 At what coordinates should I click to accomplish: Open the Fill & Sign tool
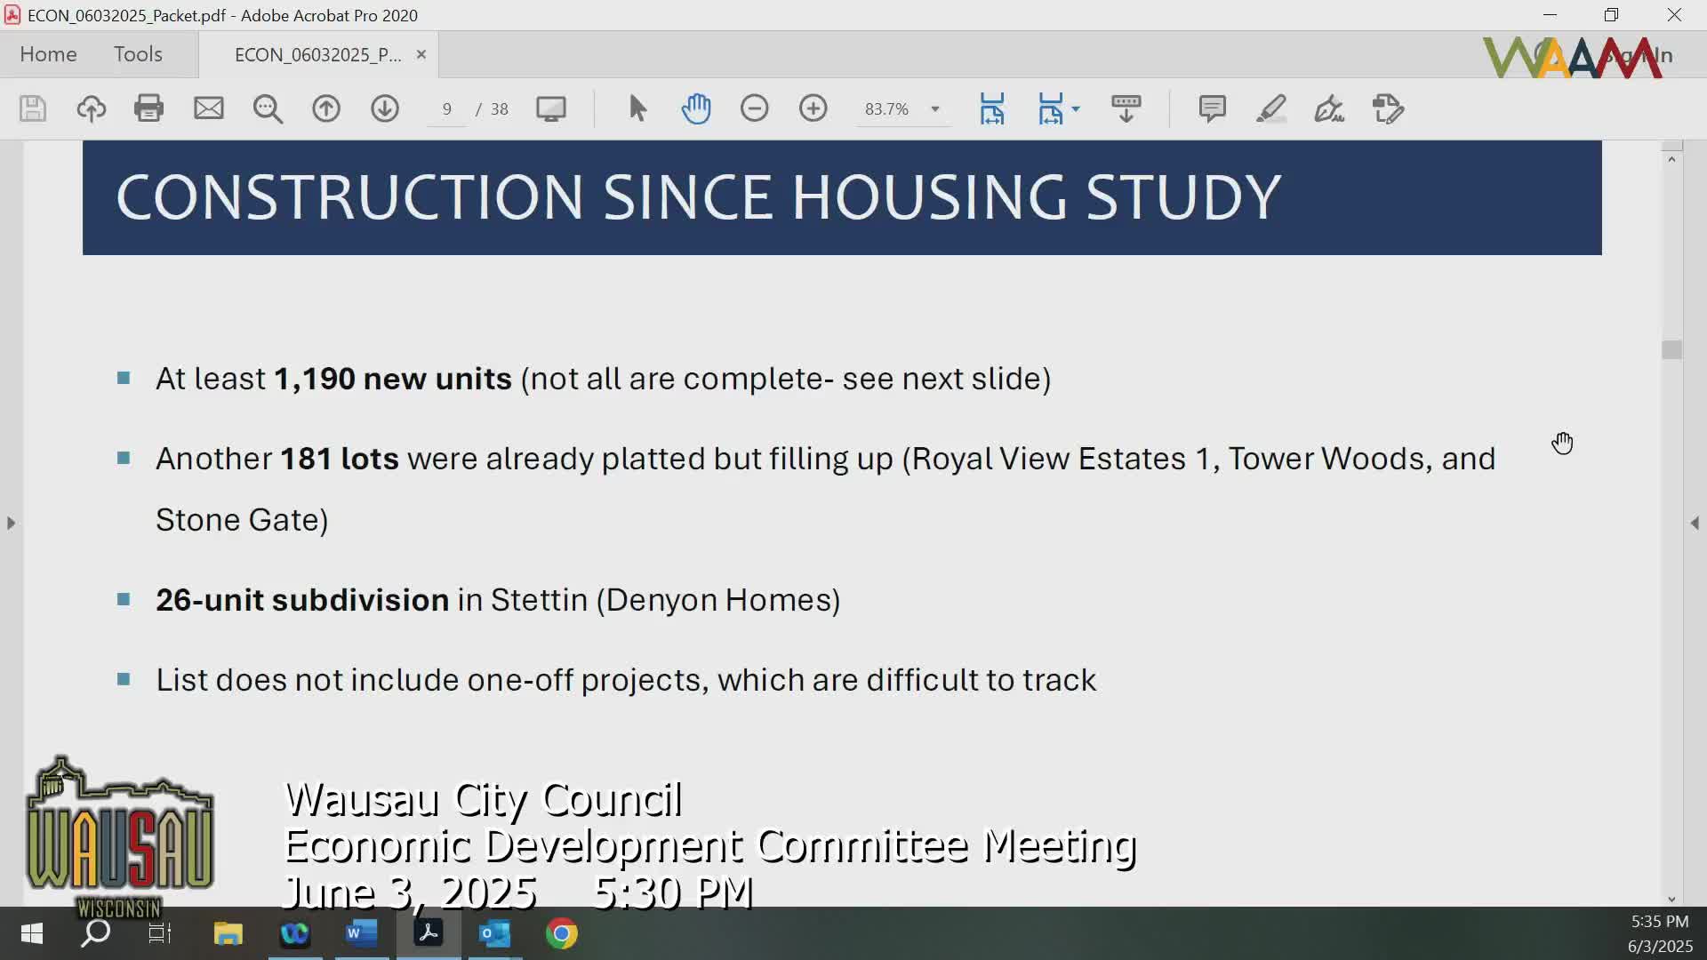[x=1328, y=108]
